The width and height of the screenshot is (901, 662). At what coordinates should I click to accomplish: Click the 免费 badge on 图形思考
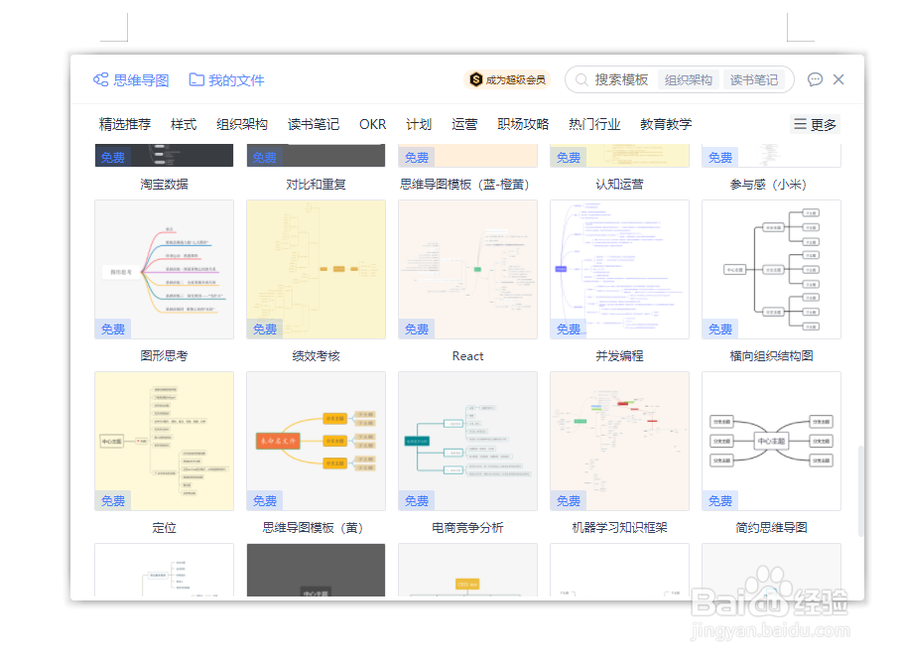coord(113,329)
